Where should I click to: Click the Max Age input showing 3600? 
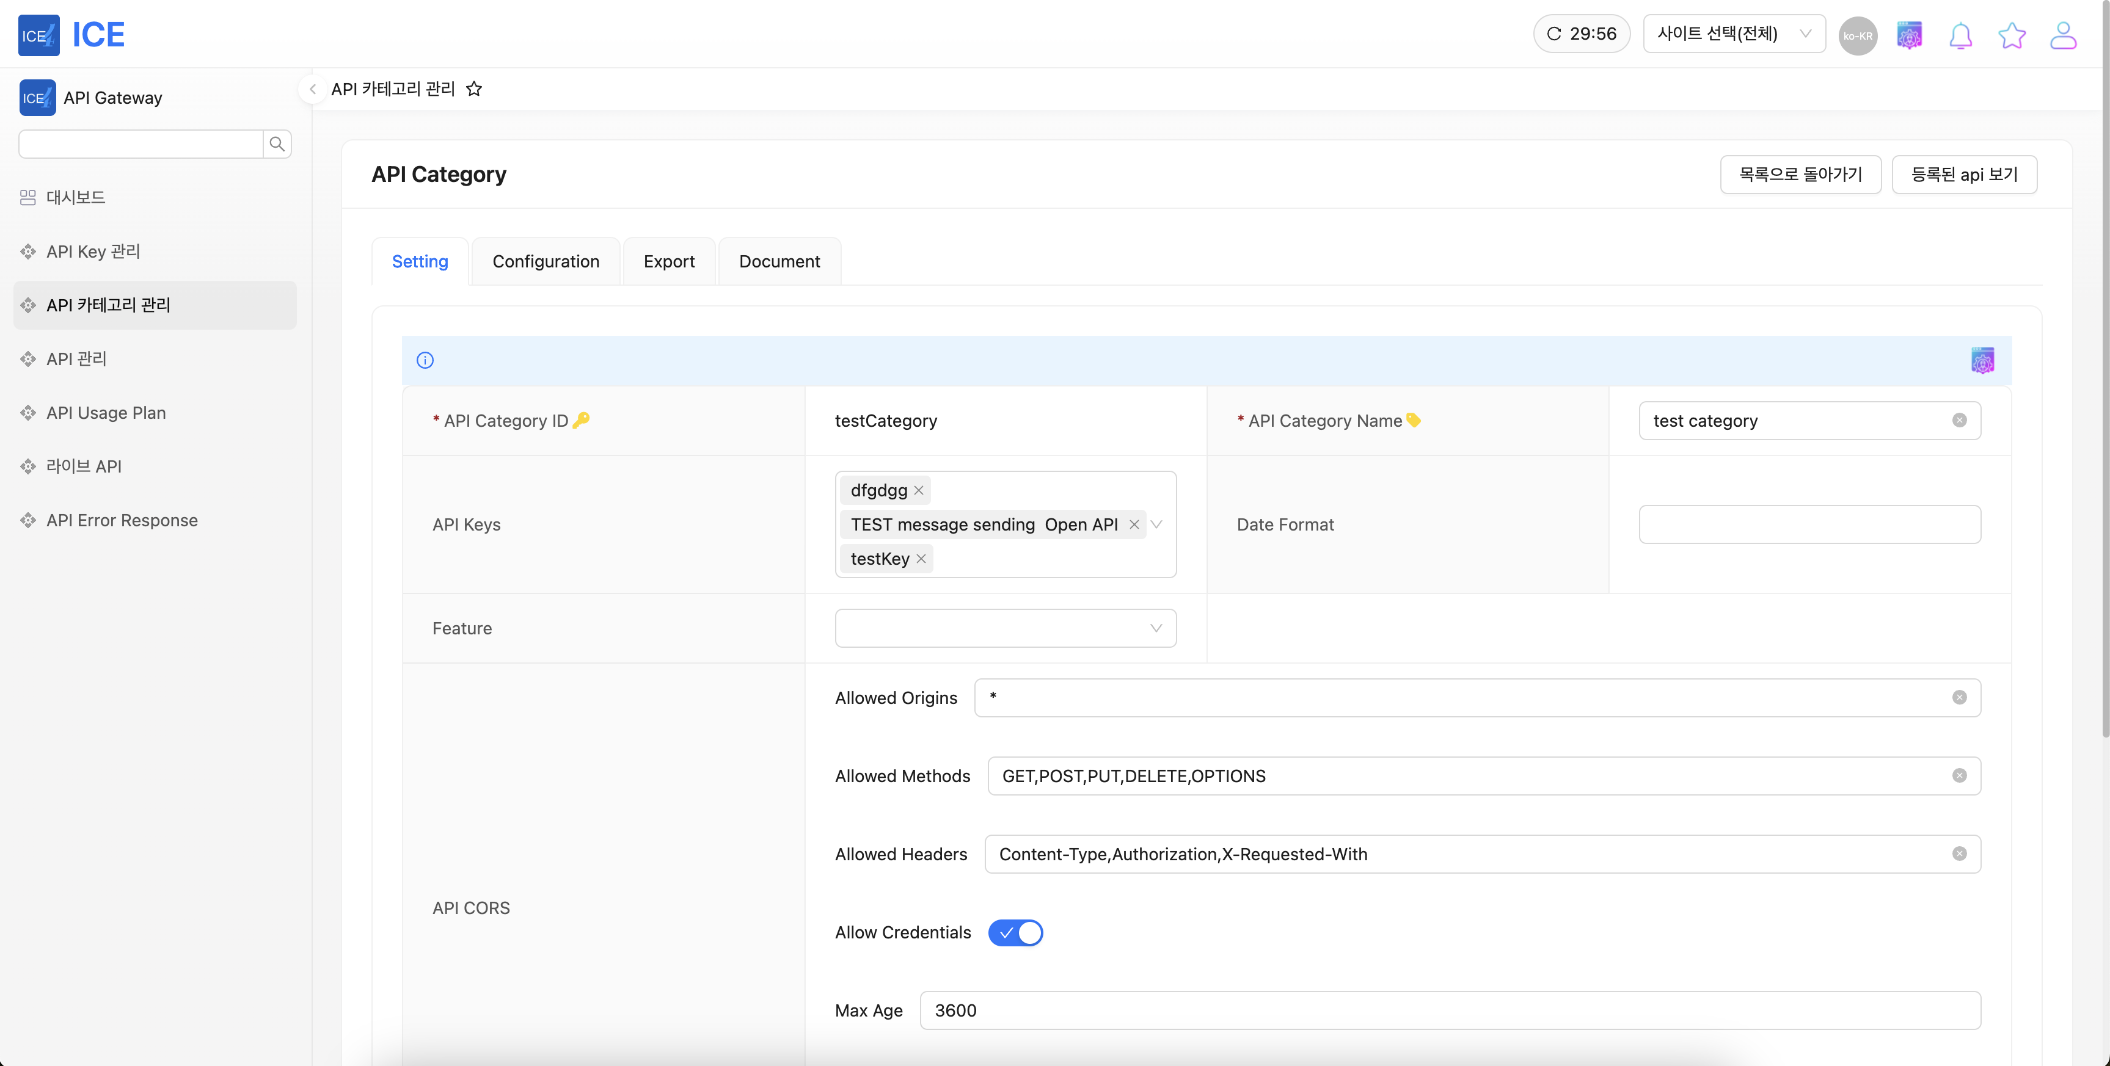click(x=1450, y=1010)
